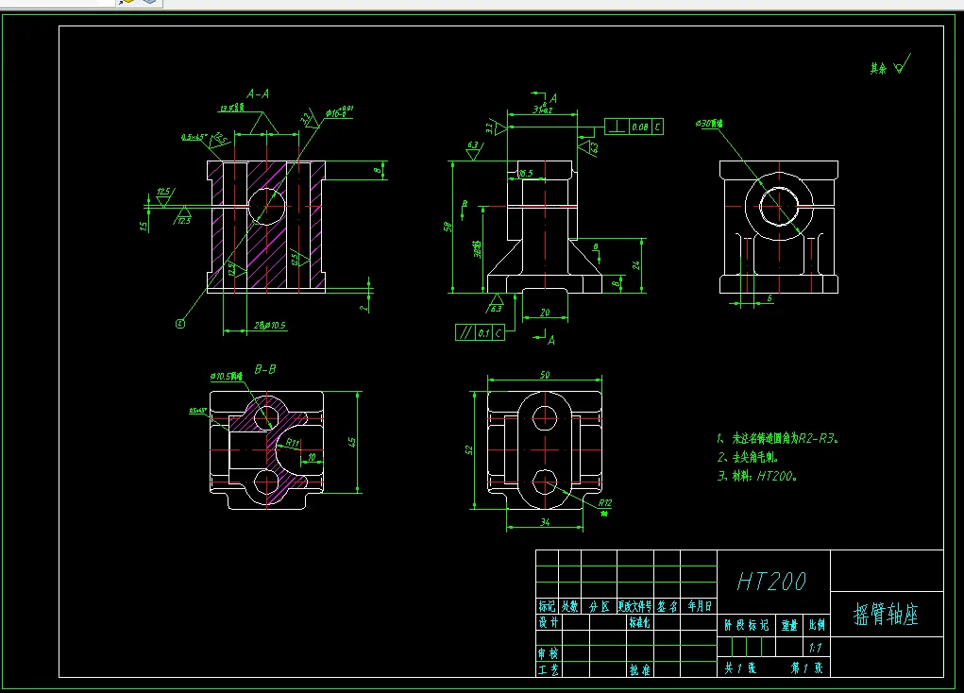
Task: Select the parallelism tolerance frame 0.1 C
Action: click(480, 332)
